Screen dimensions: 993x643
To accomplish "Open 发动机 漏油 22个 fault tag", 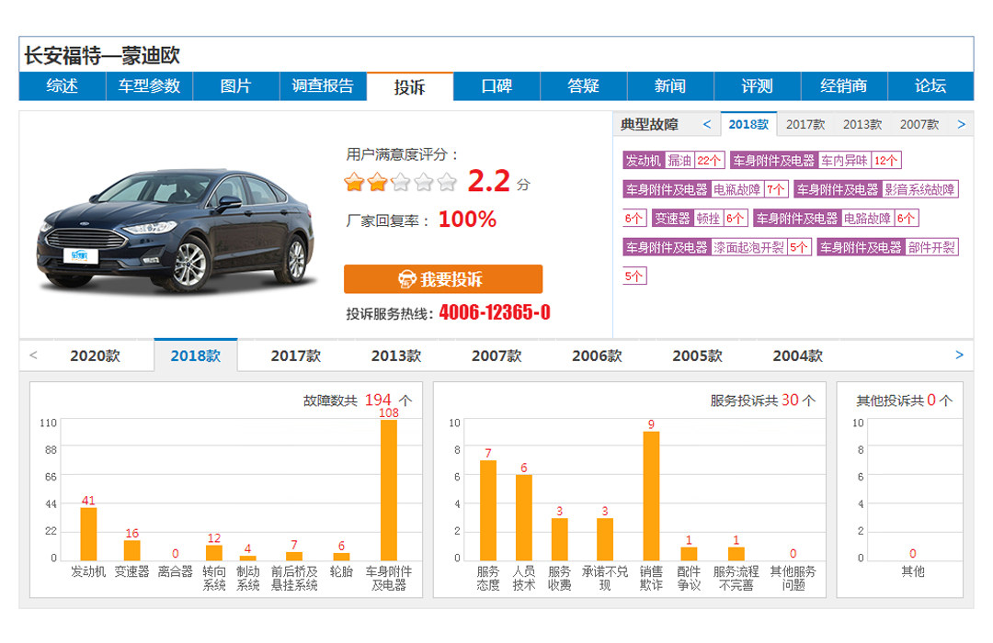I will point(674,161).
